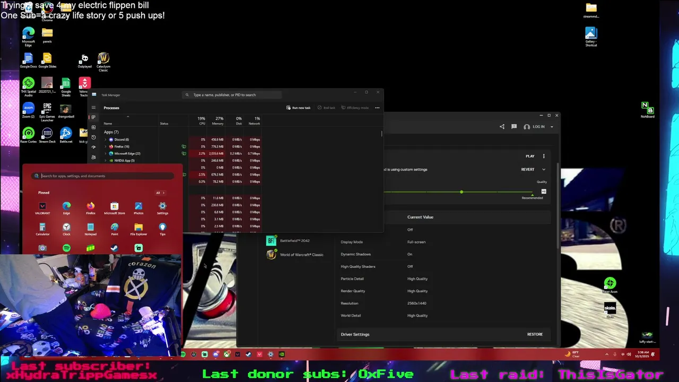Open Firefox from Start menu pinned apps
Viewport: 679px width, 382px height.
tap(91, 208)
